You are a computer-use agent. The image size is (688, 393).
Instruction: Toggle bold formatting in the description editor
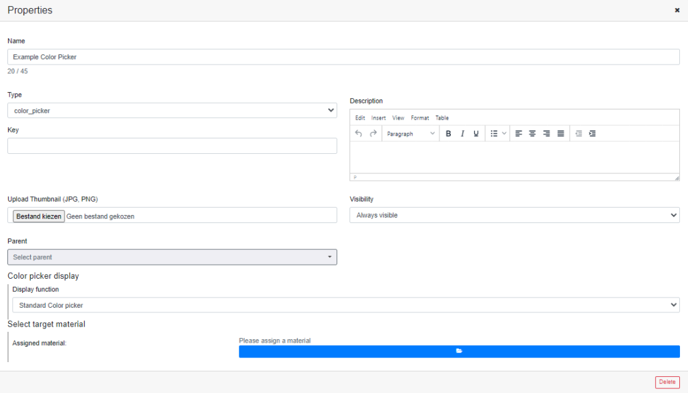tap(448, 133)
